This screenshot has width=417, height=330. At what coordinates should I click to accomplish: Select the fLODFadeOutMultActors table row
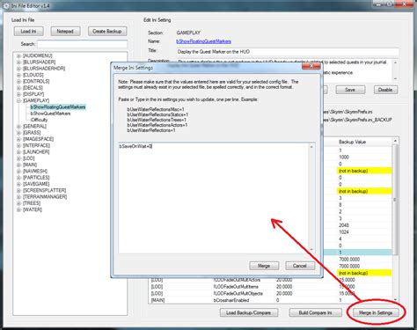point(270,280)
